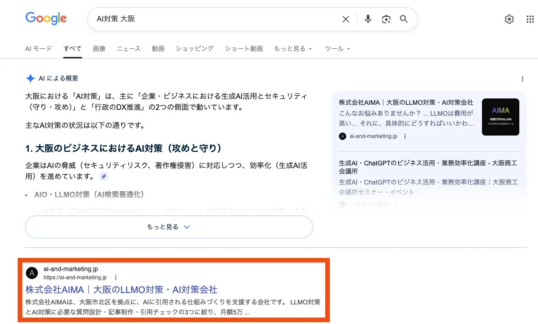The image size is (538, 324).
Task: Open the Google apps grid icon
Action: 530,19
